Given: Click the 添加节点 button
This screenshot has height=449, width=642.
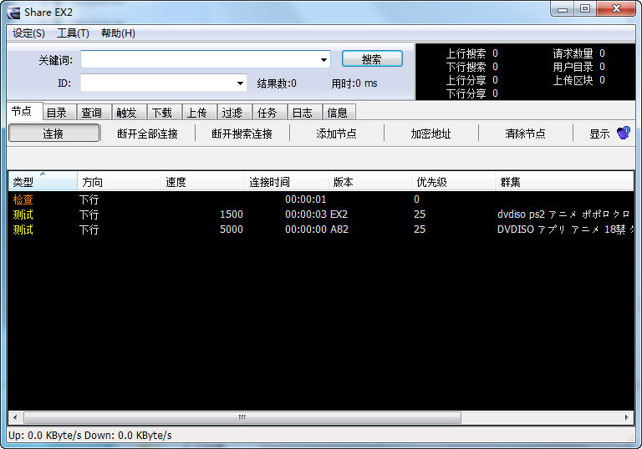Looking at the screenshot, I should click(x=336, y=134).
